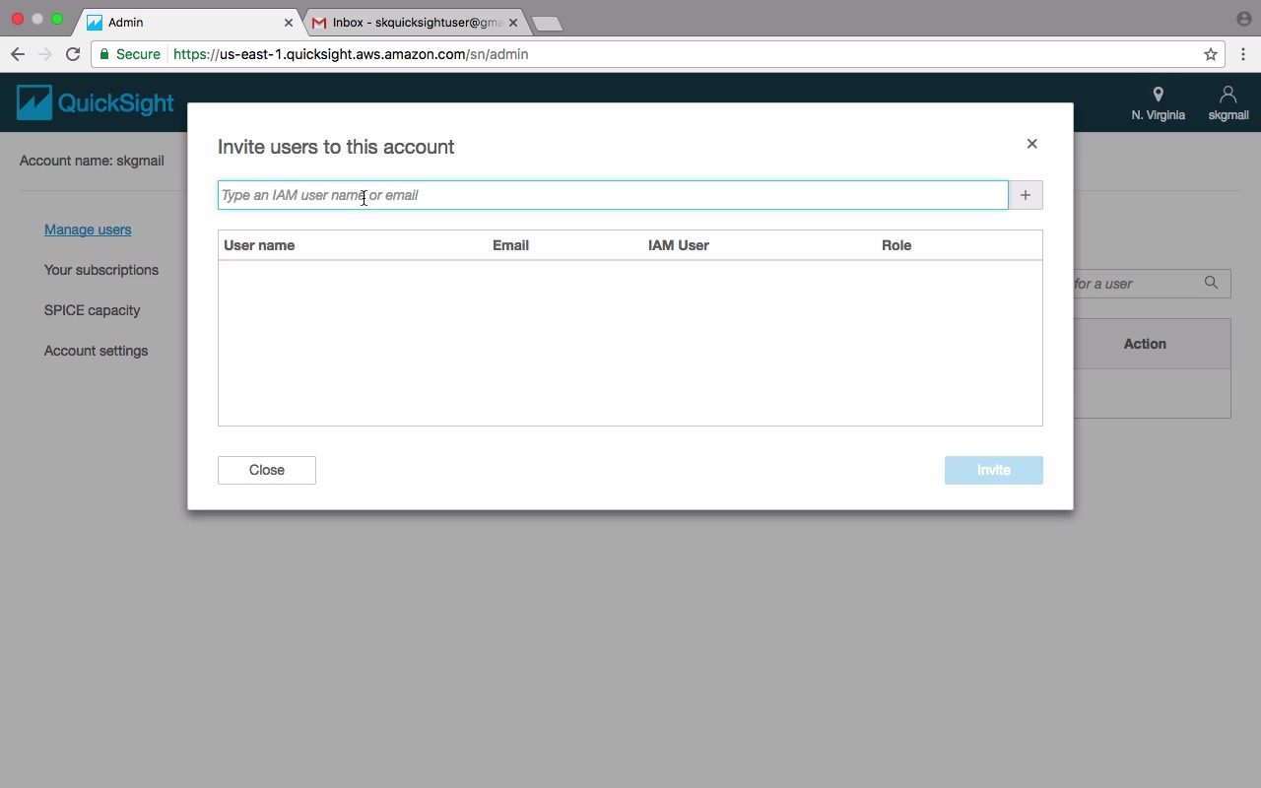The width and height of the screenshot is (1261, 788).
Task: Open a new browser tab
Action: (x=547, y=24)
